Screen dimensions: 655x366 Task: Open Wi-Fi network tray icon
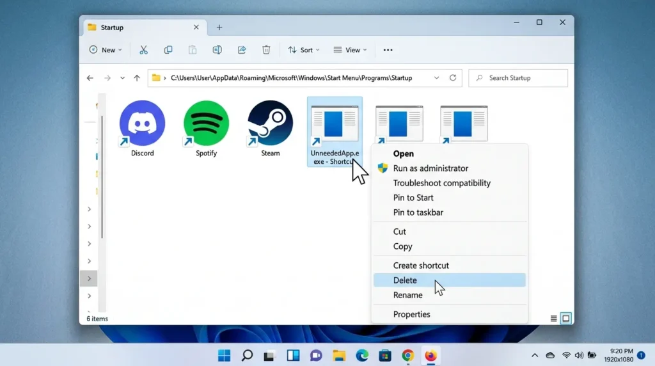click(566, 356)
